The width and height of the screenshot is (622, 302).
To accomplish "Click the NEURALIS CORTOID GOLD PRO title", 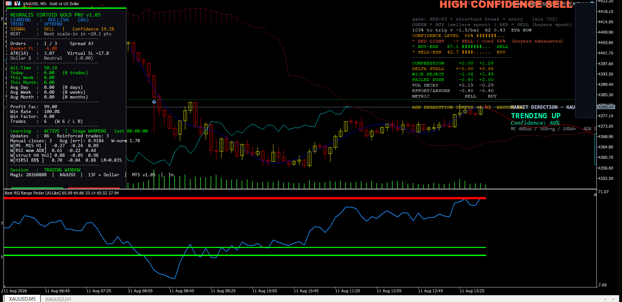I will (x=55, y=15).
